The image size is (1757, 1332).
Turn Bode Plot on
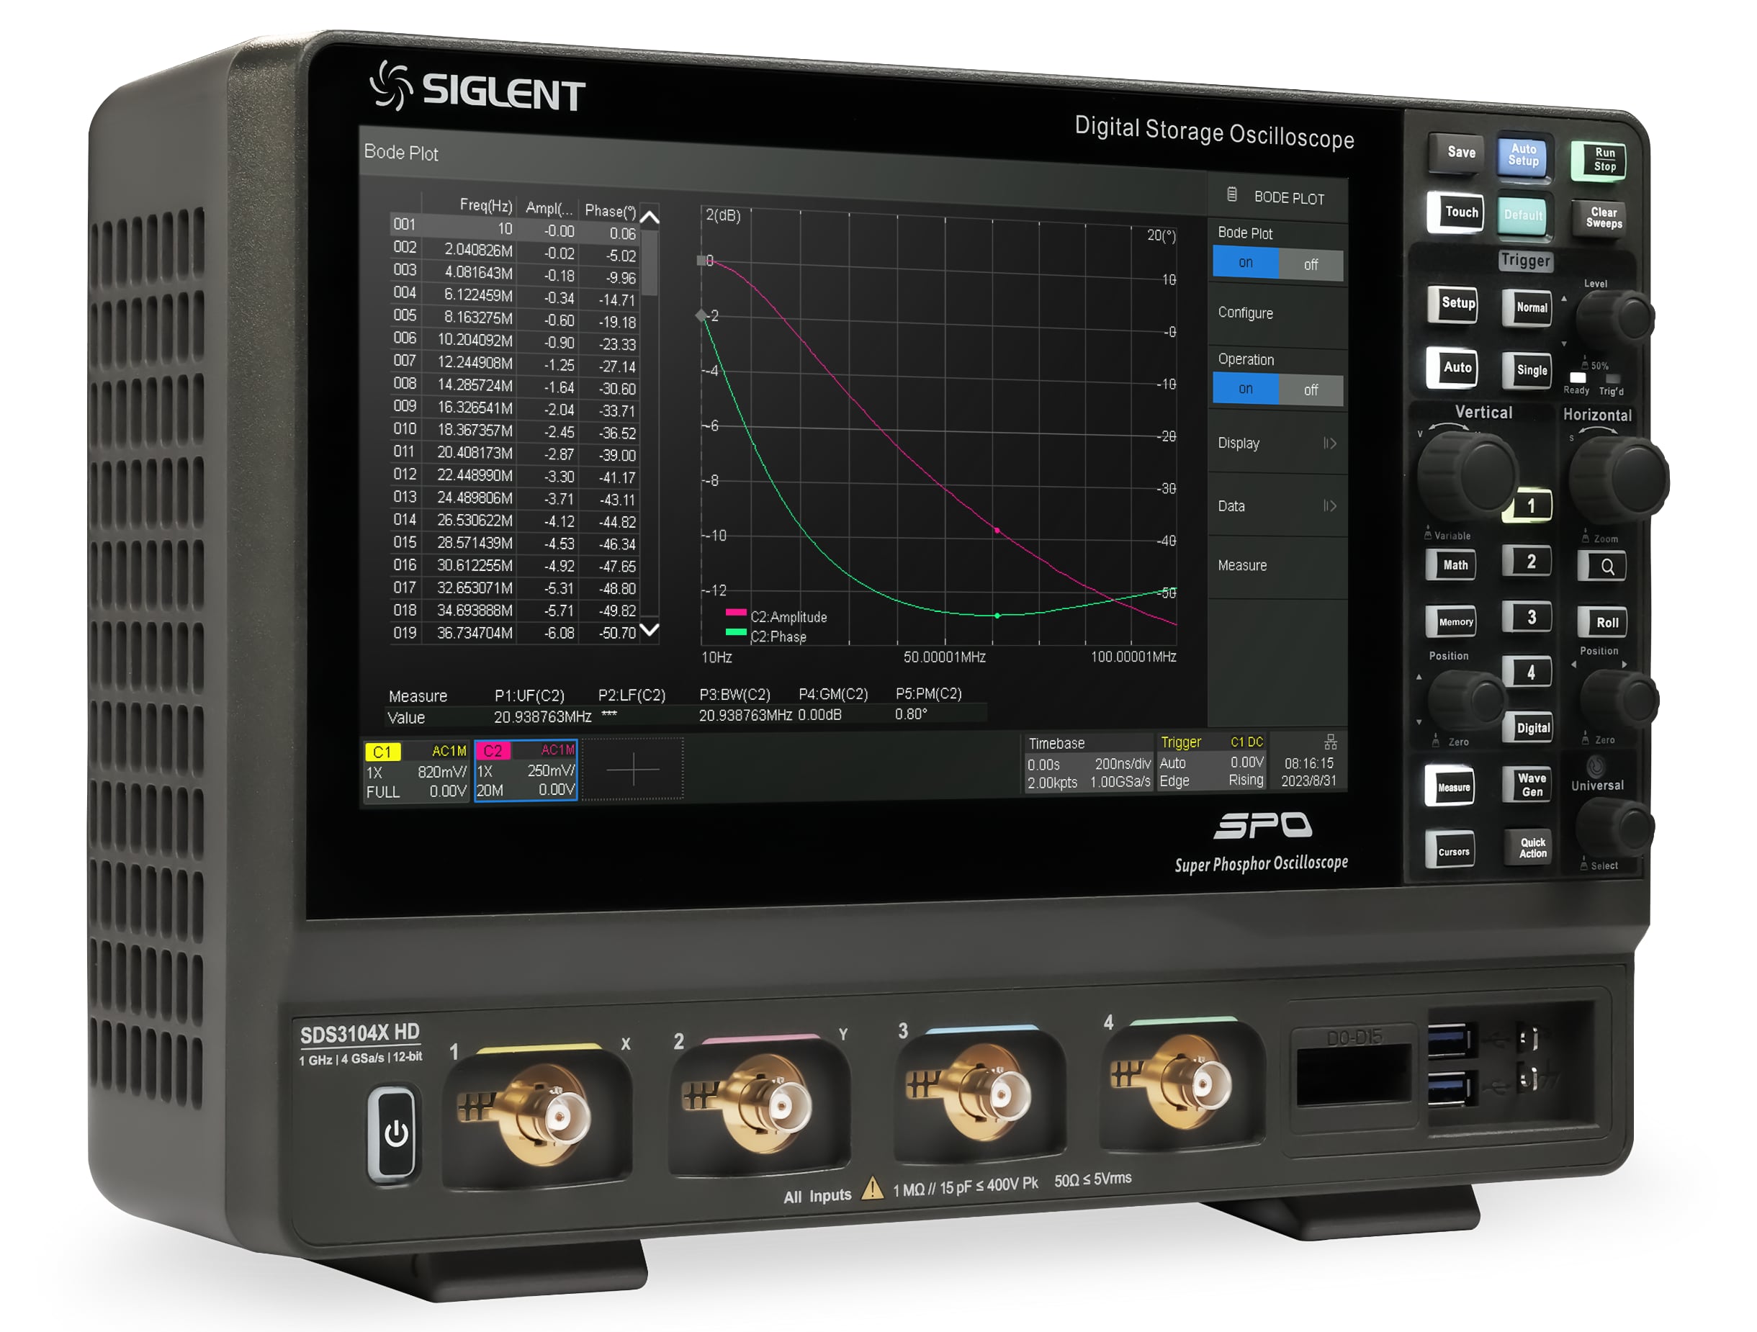click(1246, 263)
